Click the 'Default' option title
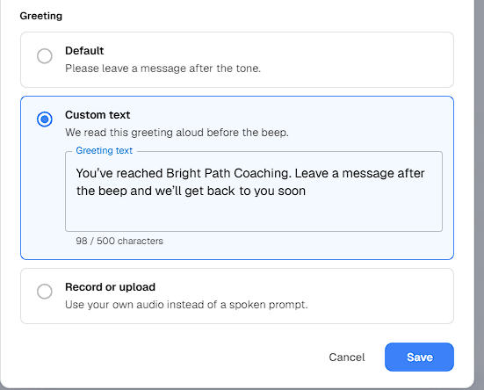484x390 pixels. click(x=84, y=51)
